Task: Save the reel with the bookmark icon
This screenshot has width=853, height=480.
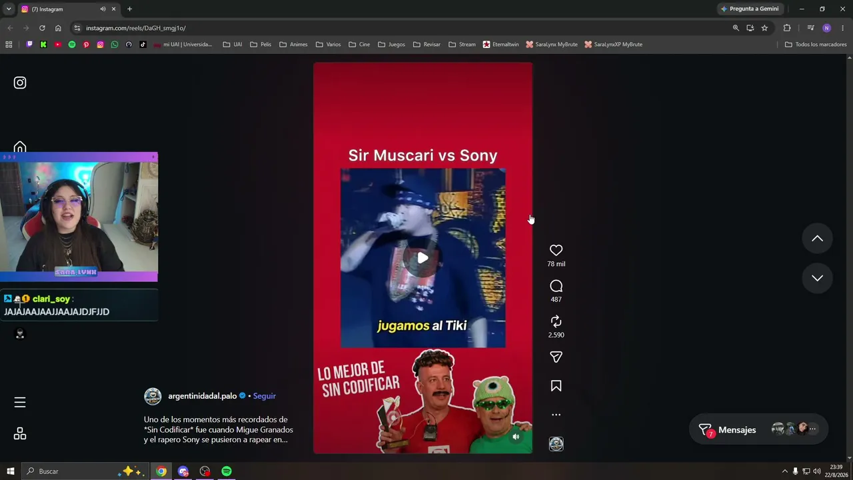Action: [x=556, y=386]
